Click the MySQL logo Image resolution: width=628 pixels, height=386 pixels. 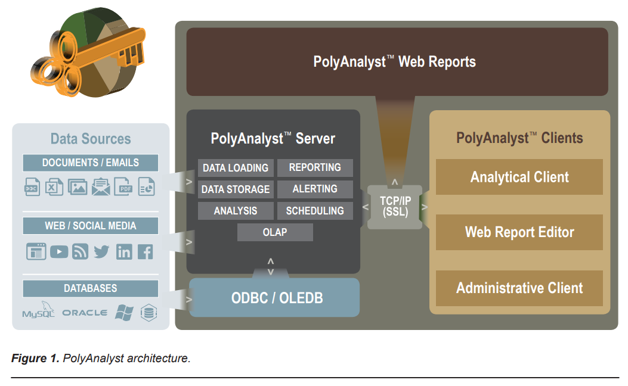point(38,310)
